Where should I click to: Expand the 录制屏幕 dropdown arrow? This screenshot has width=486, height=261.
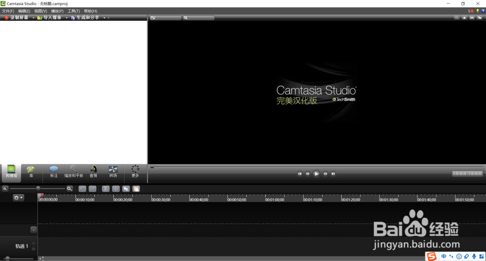(33, 18)
